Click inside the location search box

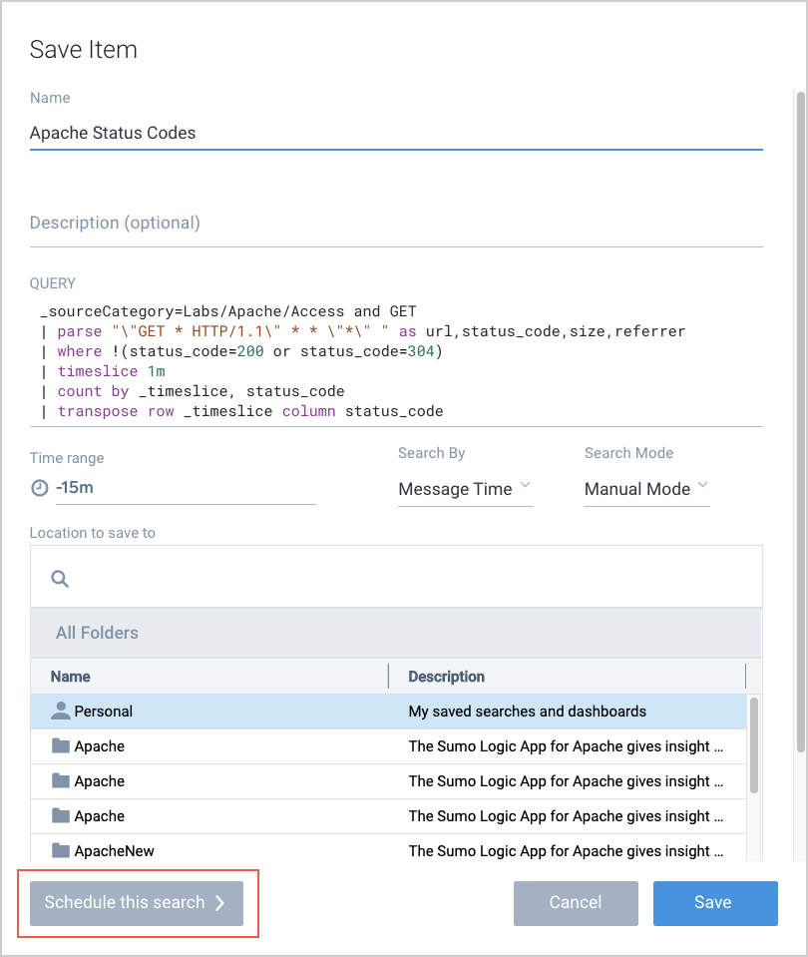click(x=409, y=578)
